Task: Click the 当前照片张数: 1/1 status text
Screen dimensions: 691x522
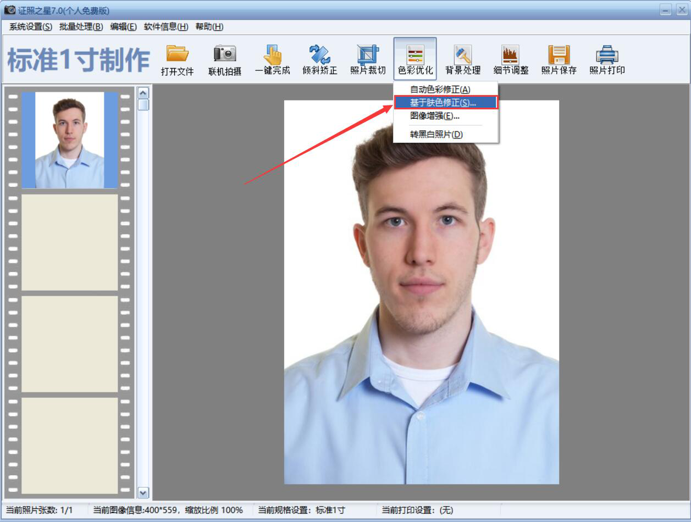Action: (x=39, y=510)
